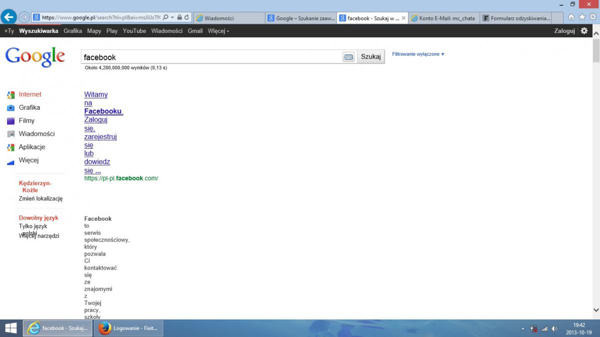Click the Wiadomości newspaper icon in sidebar
The width and height of the screenshot is (600, 337).
coord(10,134)
